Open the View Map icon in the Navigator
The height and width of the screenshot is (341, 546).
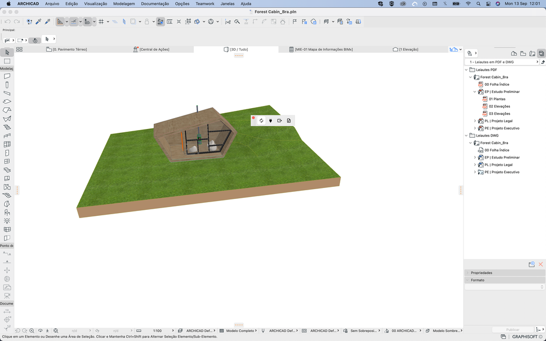pos(522,53)
